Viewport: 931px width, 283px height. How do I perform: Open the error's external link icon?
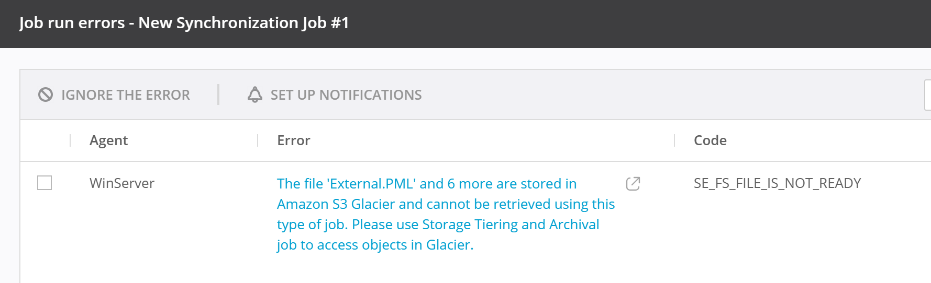point(633,184)
